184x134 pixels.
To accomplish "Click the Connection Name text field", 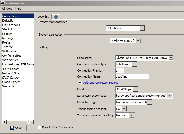I will coord(133,76).
